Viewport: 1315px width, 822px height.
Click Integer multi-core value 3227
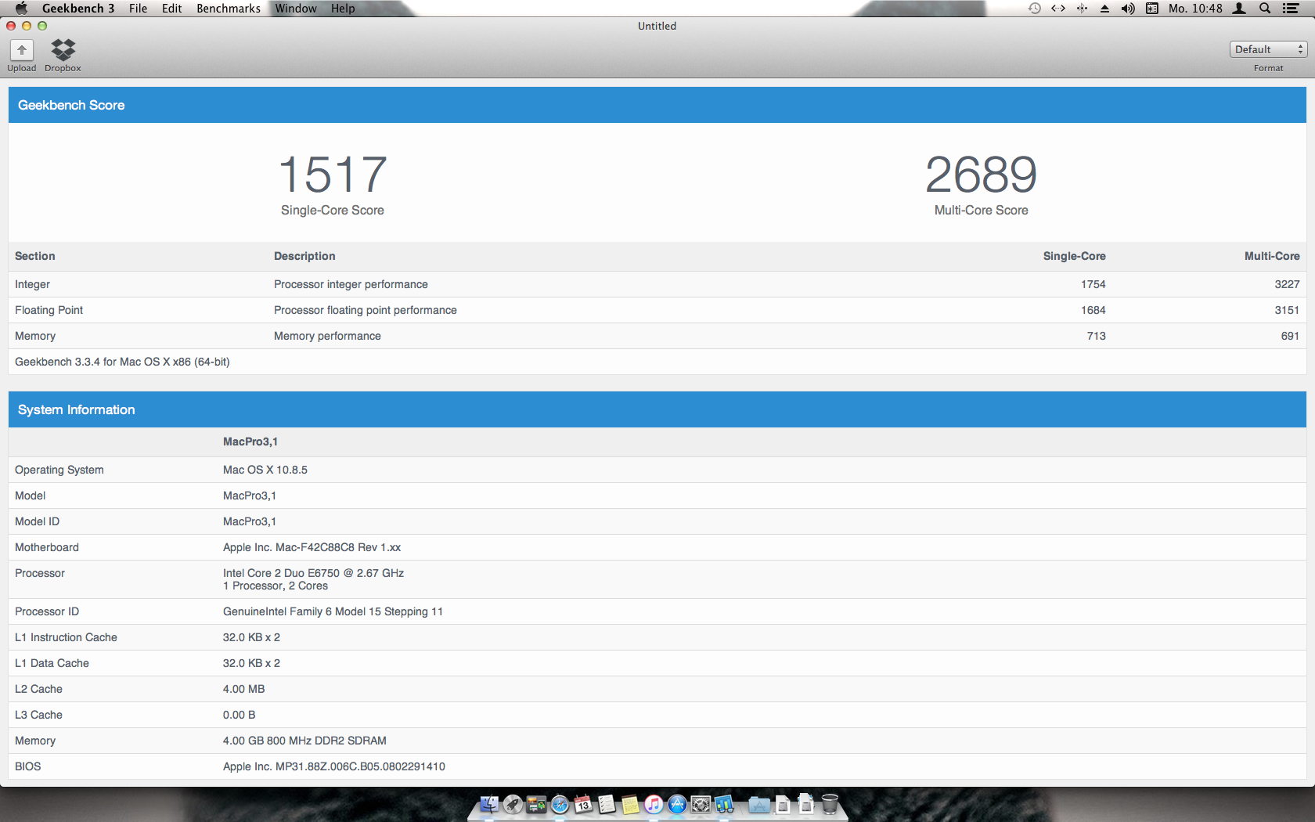[x=1287, y=284]
